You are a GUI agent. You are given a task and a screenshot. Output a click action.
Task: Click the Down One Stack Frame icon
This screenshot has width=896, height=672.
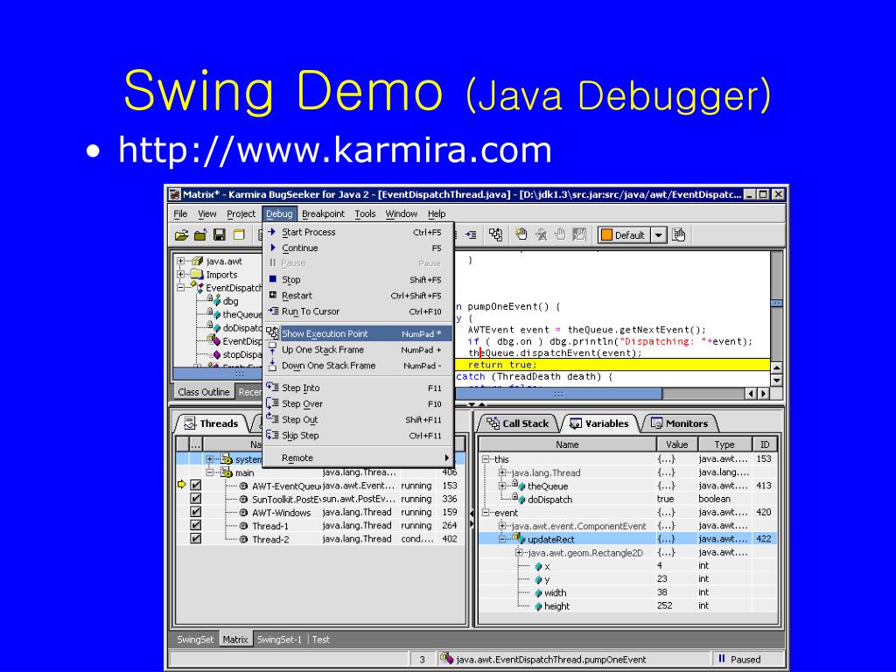click(273, 365)
